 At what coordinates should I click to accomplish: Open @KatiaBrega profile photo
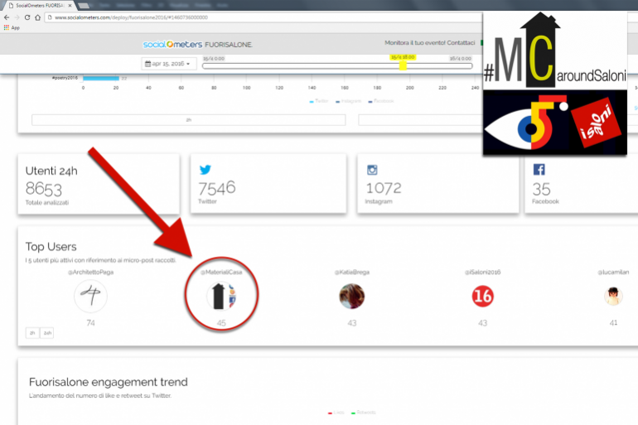pyautogui.click(x=352, y=296)
